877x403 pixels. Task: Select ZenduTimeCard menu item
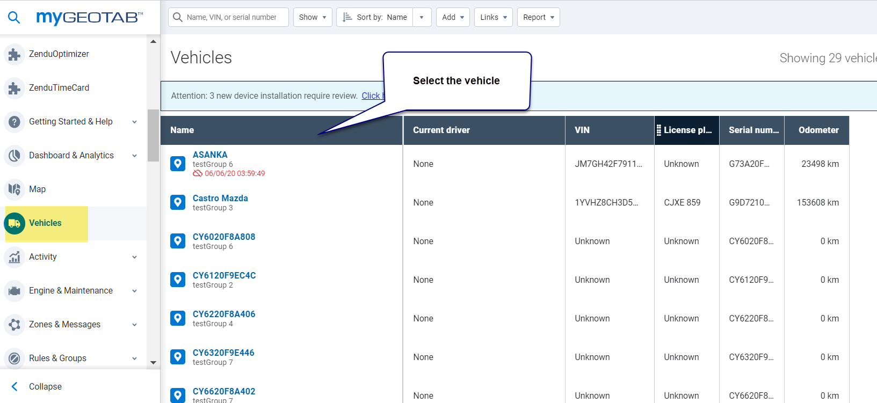(73, 88)
